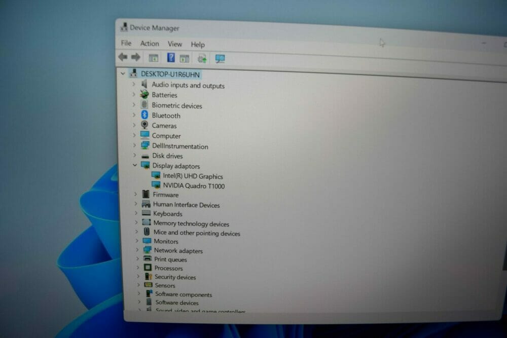The height and width of the screenshot is (338, 507).
Task: Select the Human Interface Devices label
Action: point(186,205)
